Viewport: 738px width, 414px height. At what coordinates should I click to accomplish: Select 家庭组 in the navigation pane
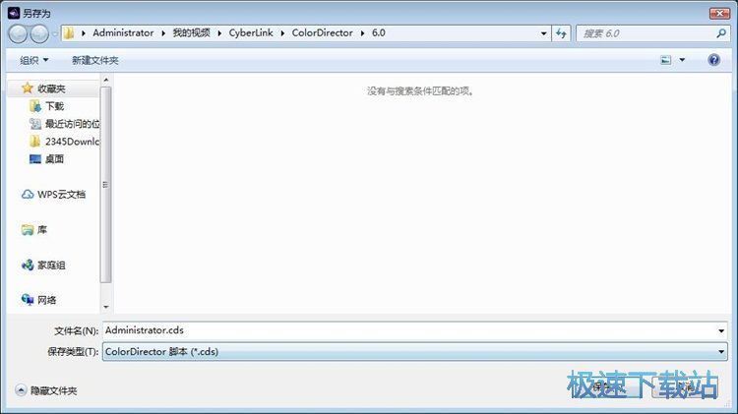pyautogui.click(x=51, y=266)
